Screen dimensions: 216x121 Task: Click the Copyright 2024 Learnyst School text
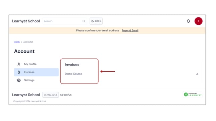click(30, 101)
